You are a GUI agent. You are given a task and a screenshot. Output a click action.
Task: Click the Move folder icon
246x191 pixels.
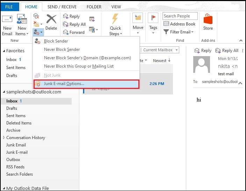coord(138,19)
